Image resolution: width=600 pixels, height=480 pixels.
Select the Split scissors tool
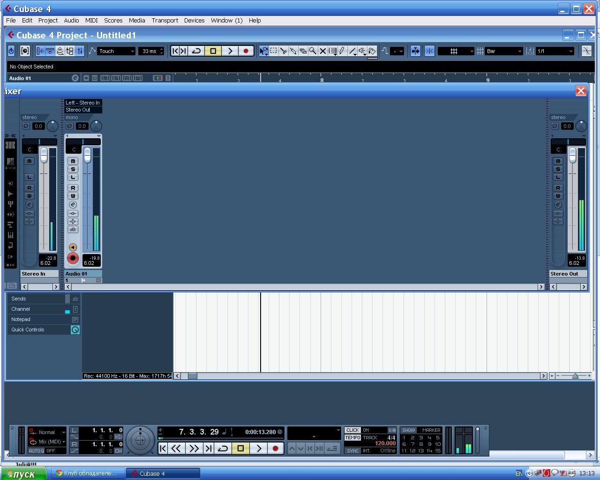(x=284, y=51)
